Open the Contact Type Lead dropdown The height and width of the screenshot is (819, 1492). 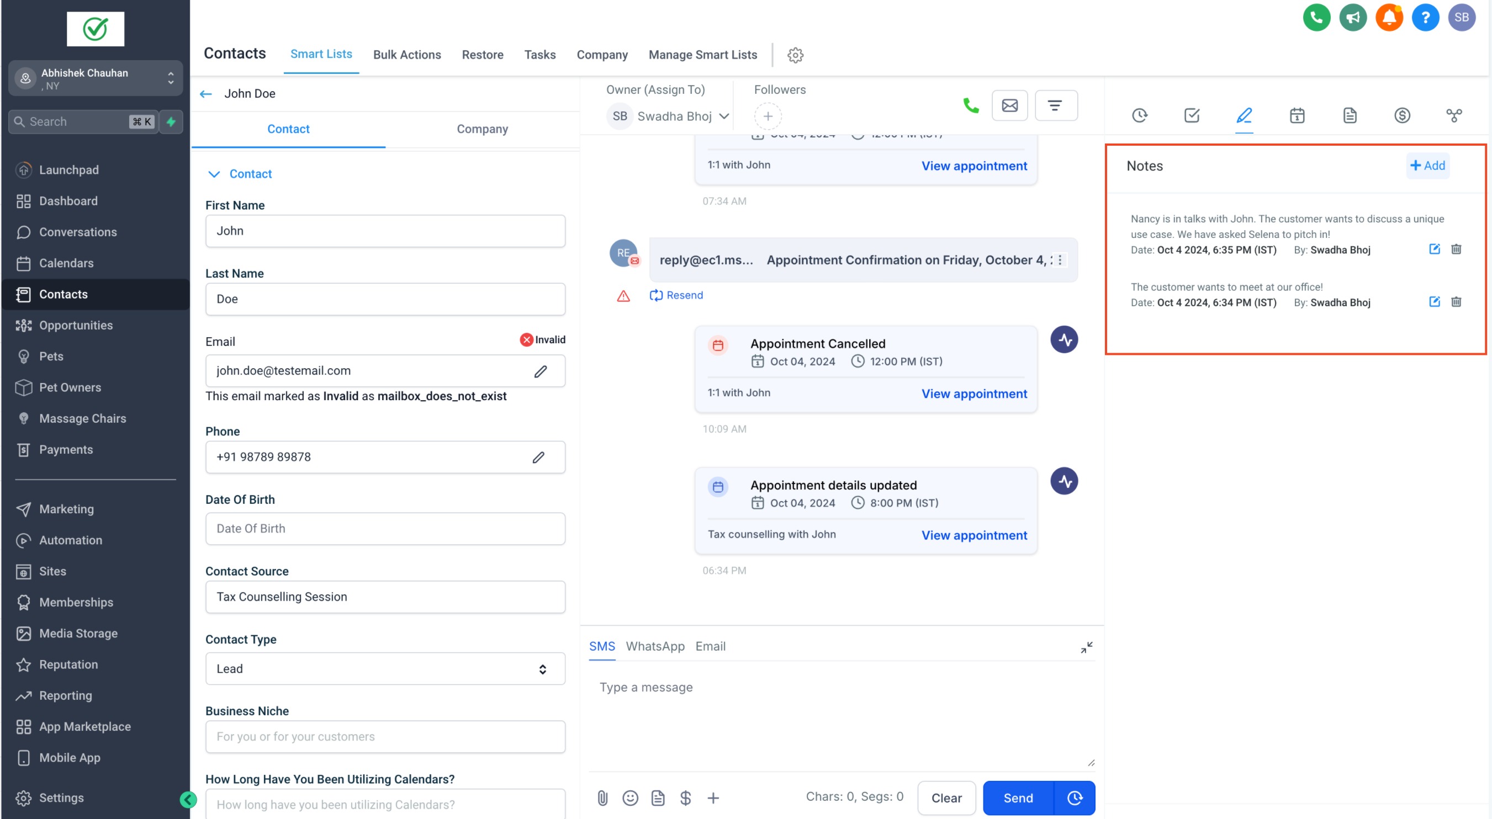385,669
